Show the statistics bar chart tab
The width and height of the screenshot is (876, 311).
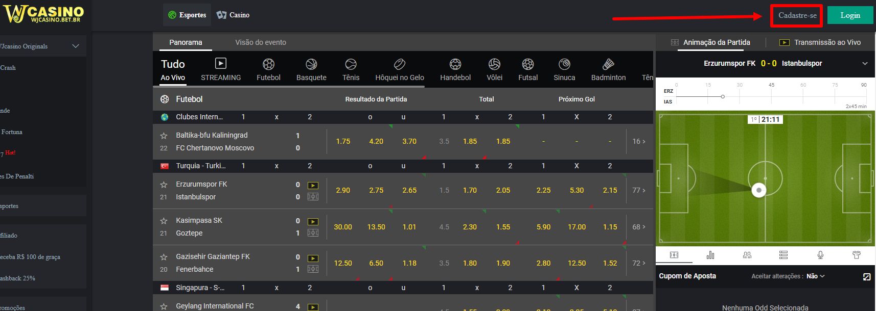click(x=710, y=255)
